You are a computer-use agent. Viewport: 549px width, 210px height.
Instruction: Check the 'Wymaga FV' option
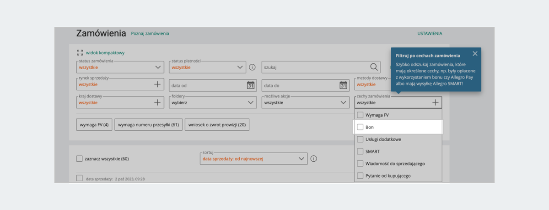[x=360, y=115]
